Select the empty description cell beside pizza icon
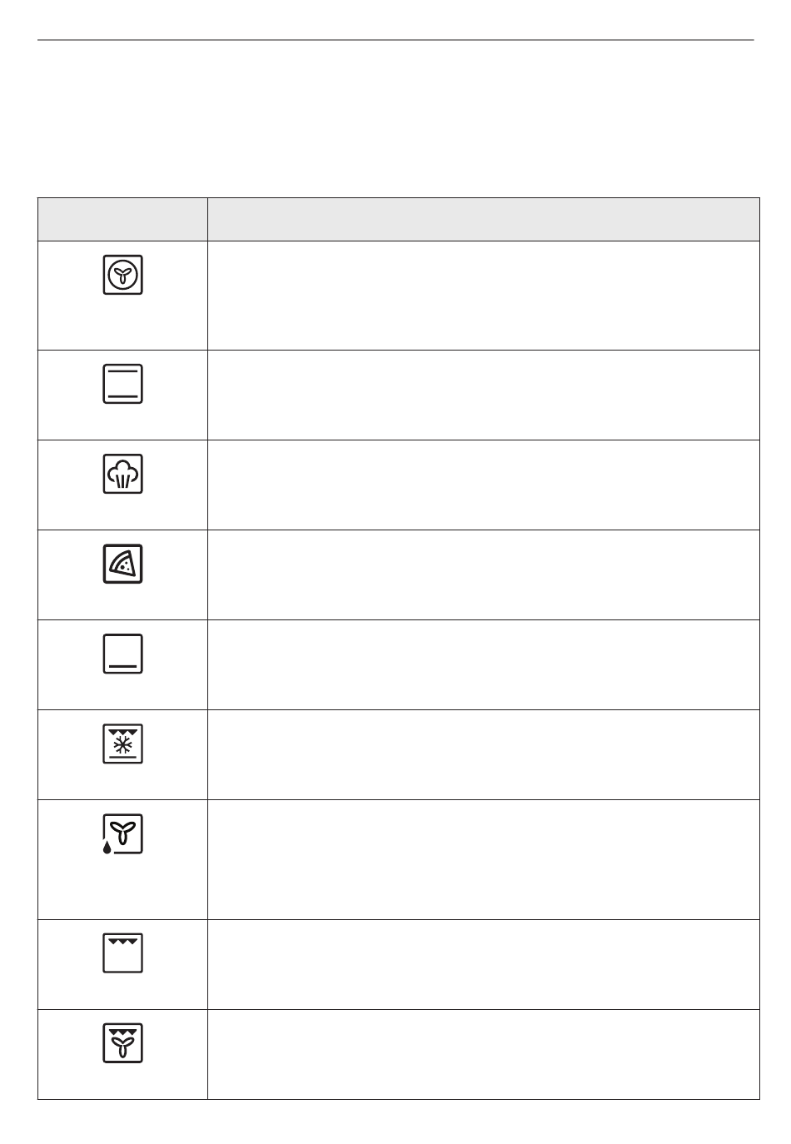791x1144 pixels. (484, 574)
